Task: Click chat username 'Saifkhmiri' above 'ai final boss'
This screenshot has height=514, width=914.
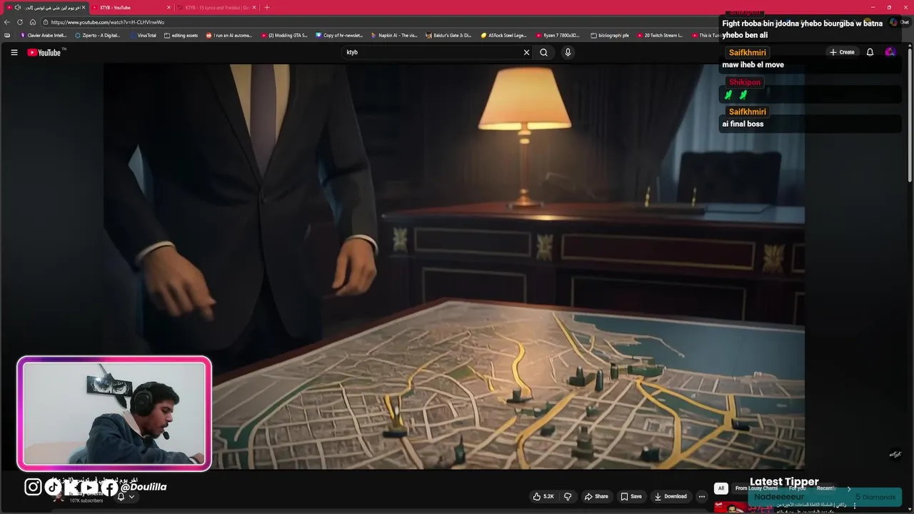Action: coord(748,111)
